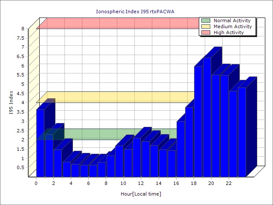The image size is (273, 205).
Task: Select the Normal Activity legend label
Action: point(232,20)
